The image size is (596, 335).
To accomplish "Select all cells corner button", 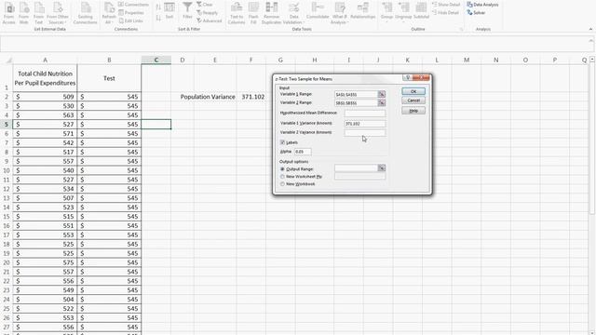I will (7, 60).
